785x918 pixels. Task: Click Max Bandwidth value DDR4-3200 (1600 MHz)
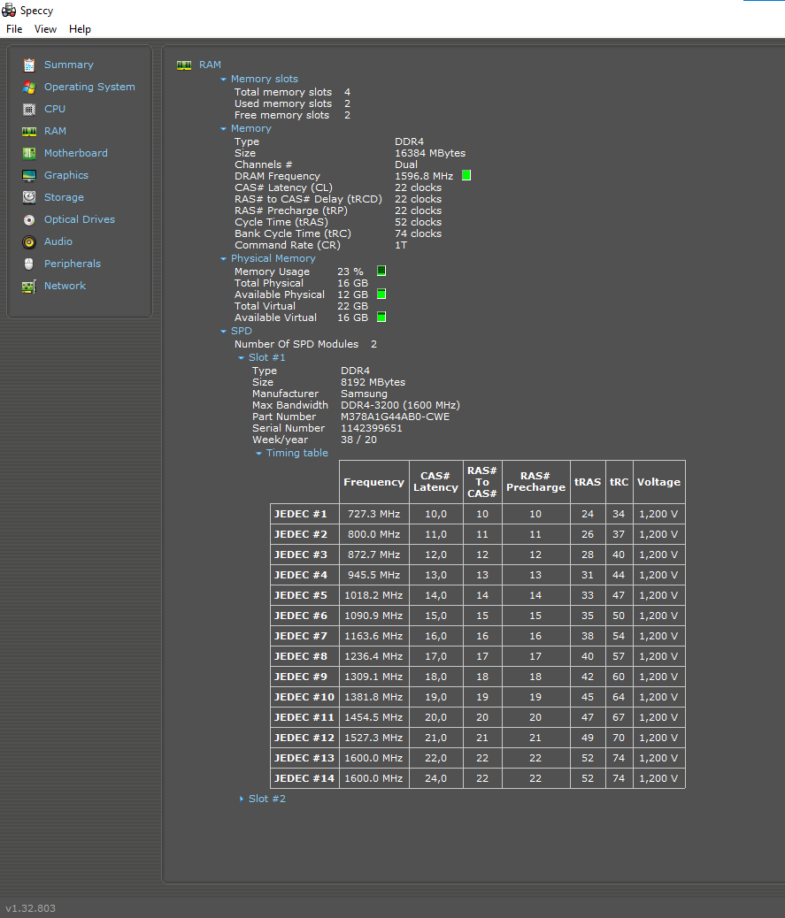tap(400, 405)
